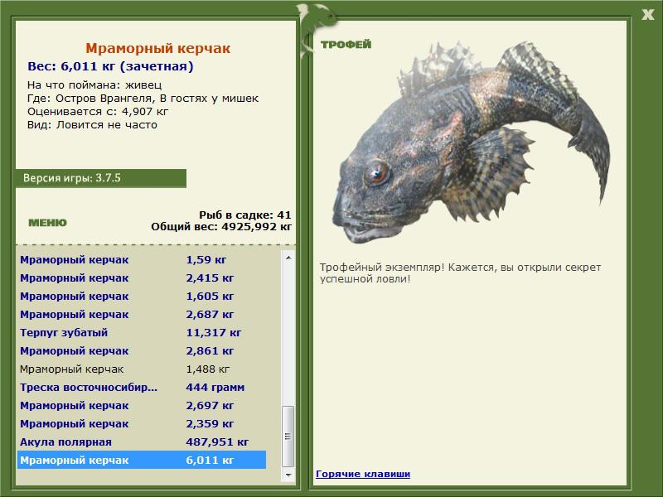The height and width of the screenshot is (497, 663).
Task: Select Акула полярная 487,951 кг row
Action: (142, 442)
